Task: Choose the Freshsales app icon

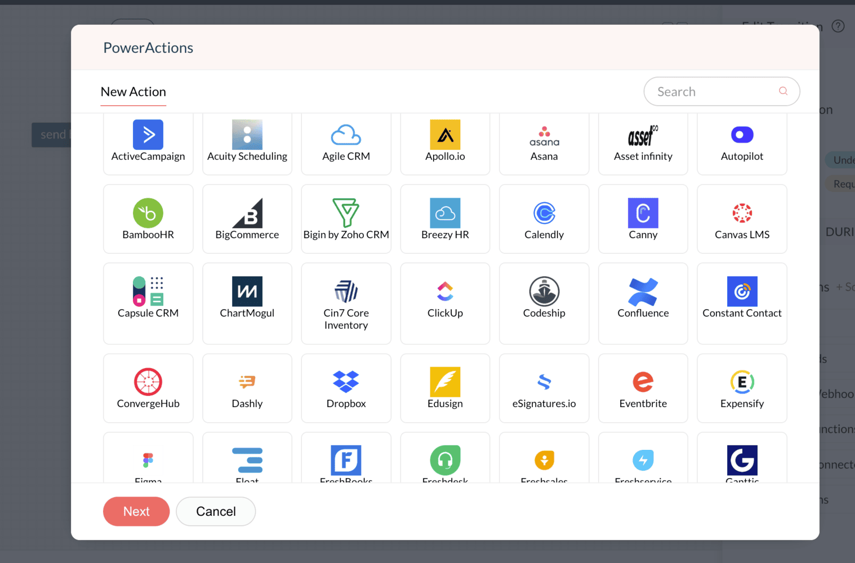Action: pos(544,460)
